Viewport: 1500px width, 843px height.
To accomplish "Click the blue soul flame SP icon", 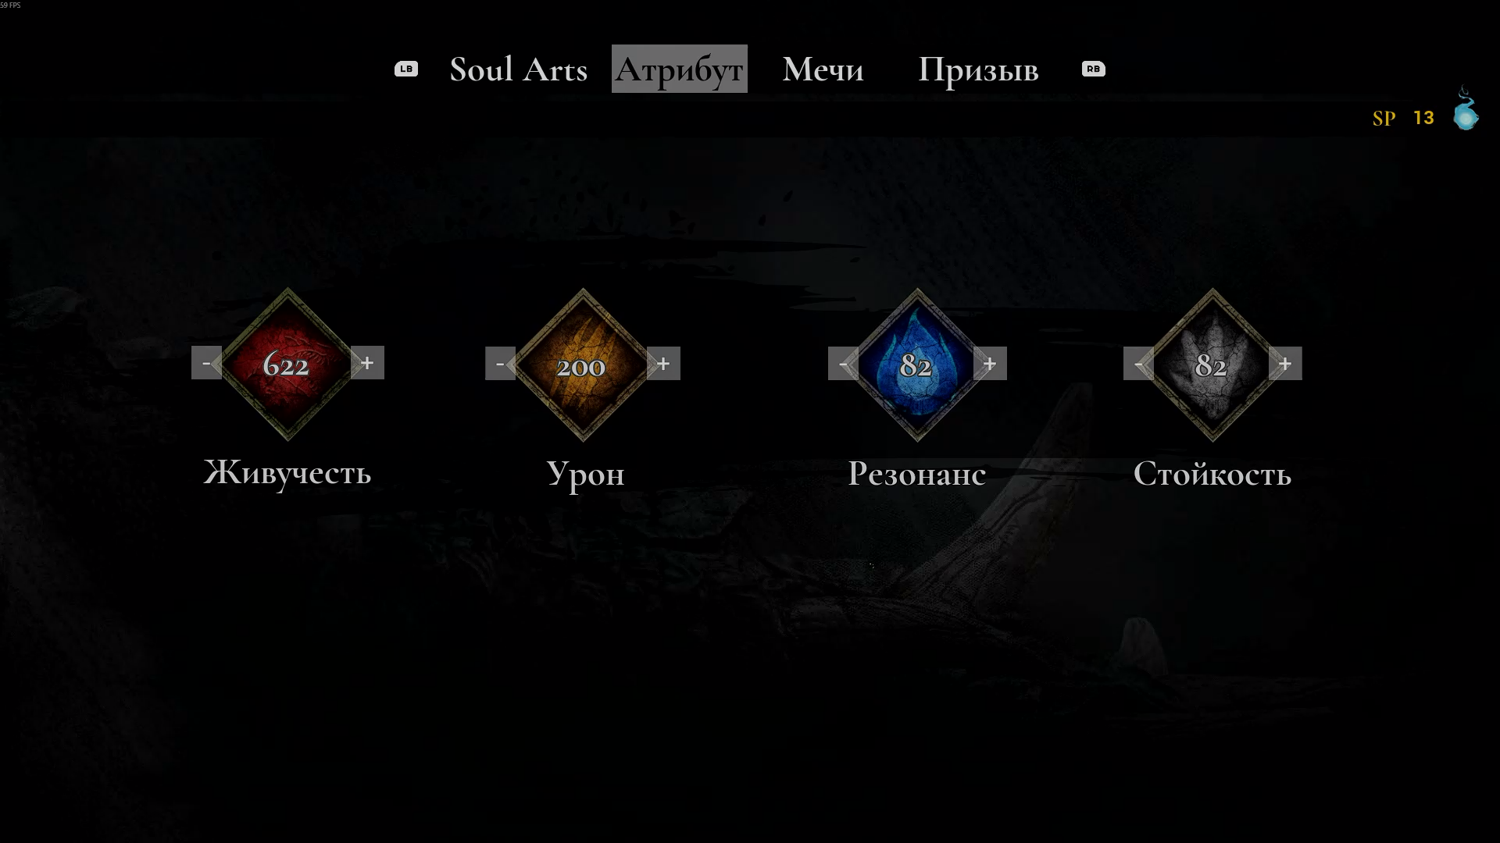I will tap(1466, 108).
